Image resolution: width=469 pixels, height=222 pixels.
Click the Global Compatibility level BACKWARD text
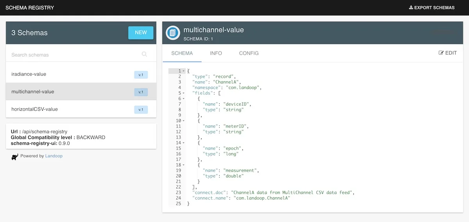coord(58,137)
